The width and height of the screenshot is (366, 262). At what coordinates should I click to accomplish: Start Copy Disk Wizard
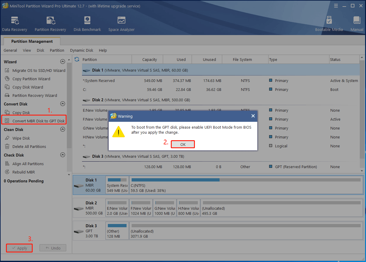(24, 87)
